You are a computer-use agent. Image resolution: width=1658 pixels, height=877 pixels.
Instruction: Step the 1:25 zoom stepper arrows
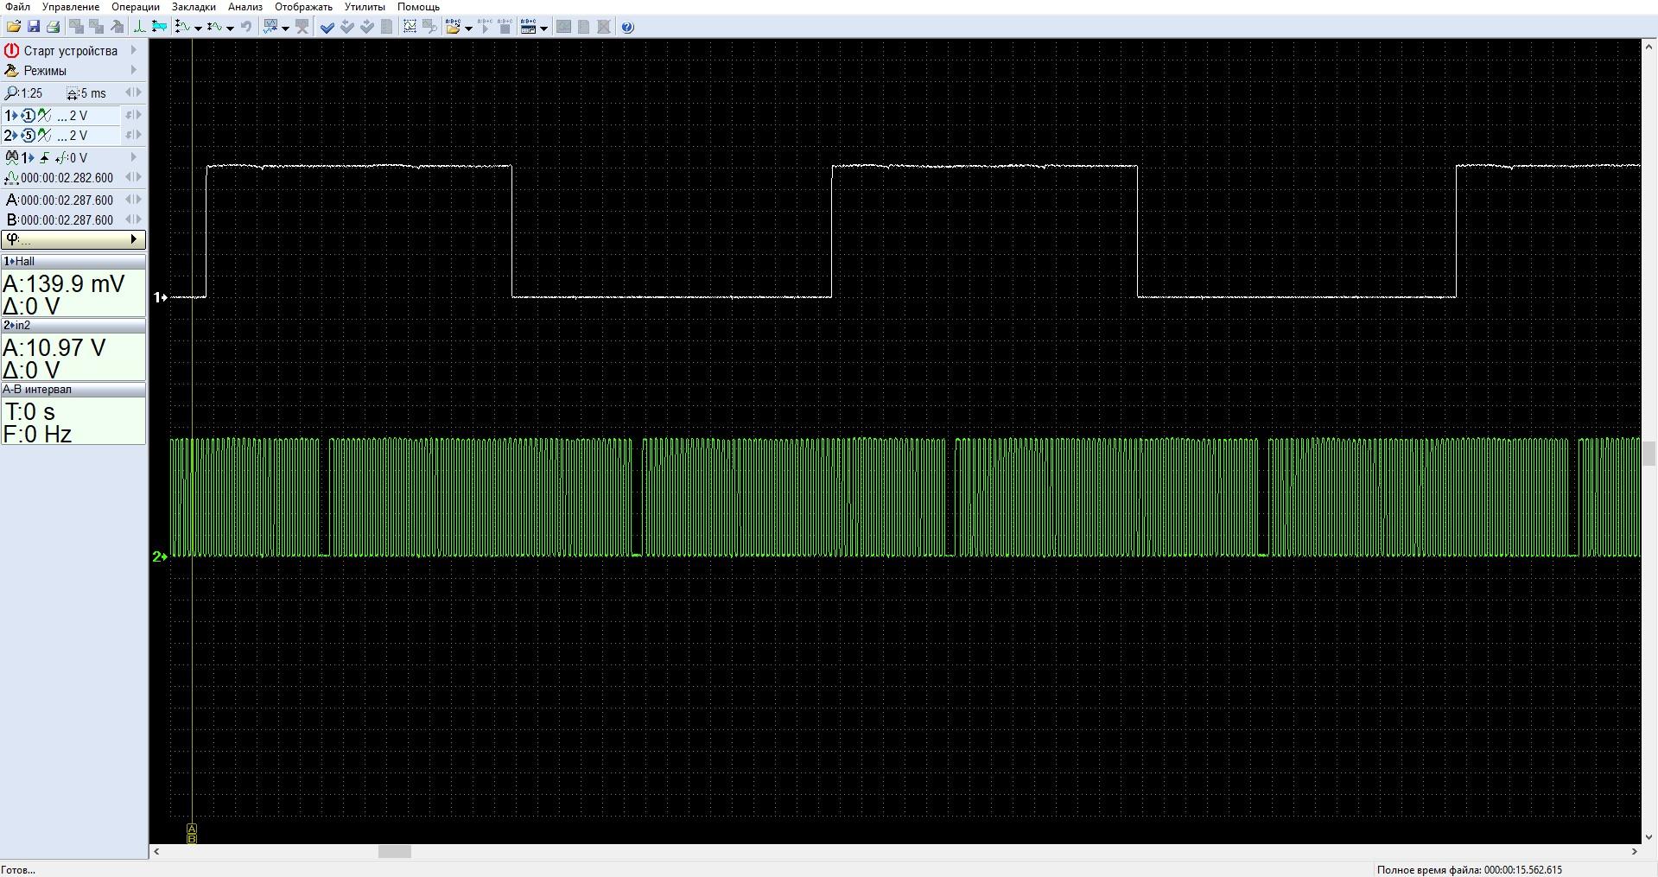click(133, 92)
